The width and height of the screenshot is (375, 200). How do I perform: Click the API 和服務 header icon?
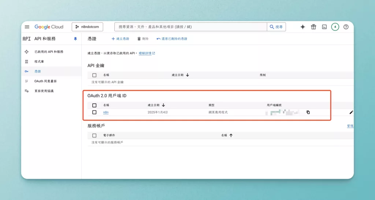pyautogui.click(x=26, y=39)
